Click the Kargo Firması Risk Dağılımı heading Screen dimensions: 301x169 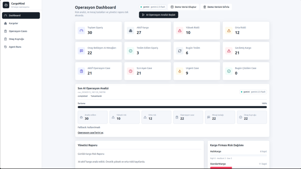[x=227, y=145]
